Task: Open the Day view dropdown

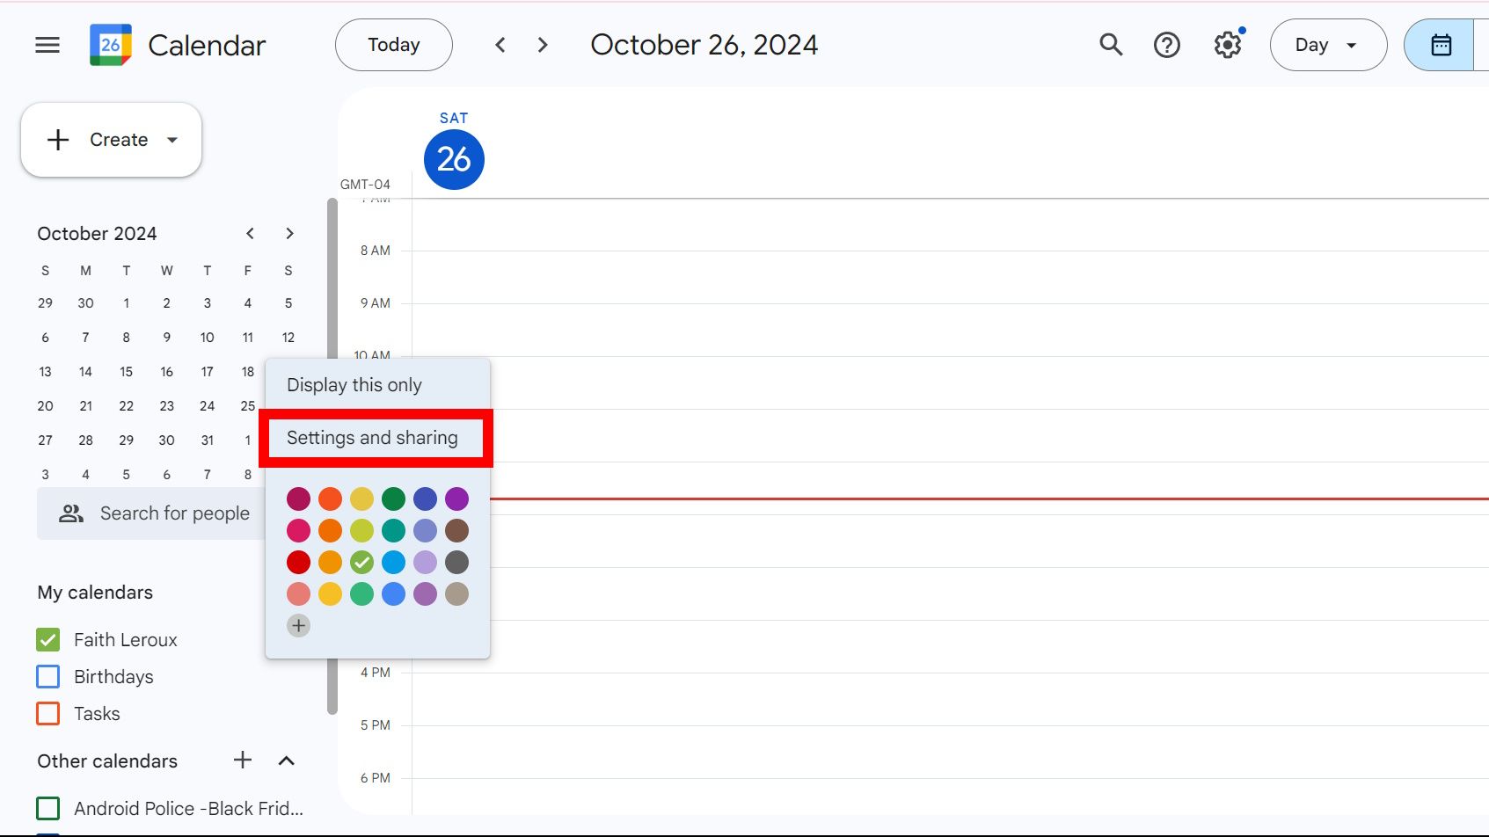Action: (1328, 45)
